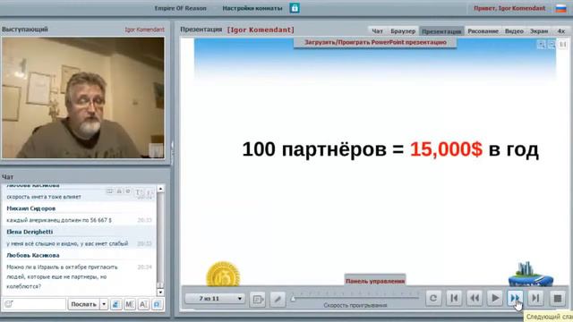573x322 pixels.
Task: Click the message 'каждый американец должен по 56 667 $'
Action: tap(59, 220)
